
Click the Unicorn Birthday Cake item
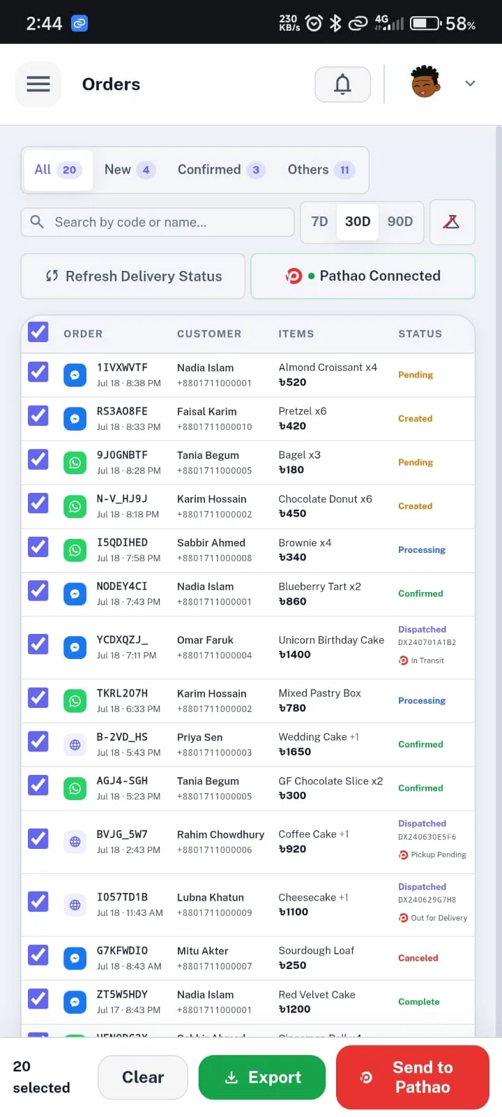coord(331,640)
